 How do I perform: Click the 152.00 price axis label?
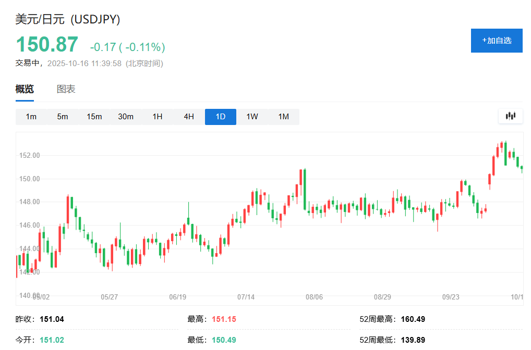point(29,155)
